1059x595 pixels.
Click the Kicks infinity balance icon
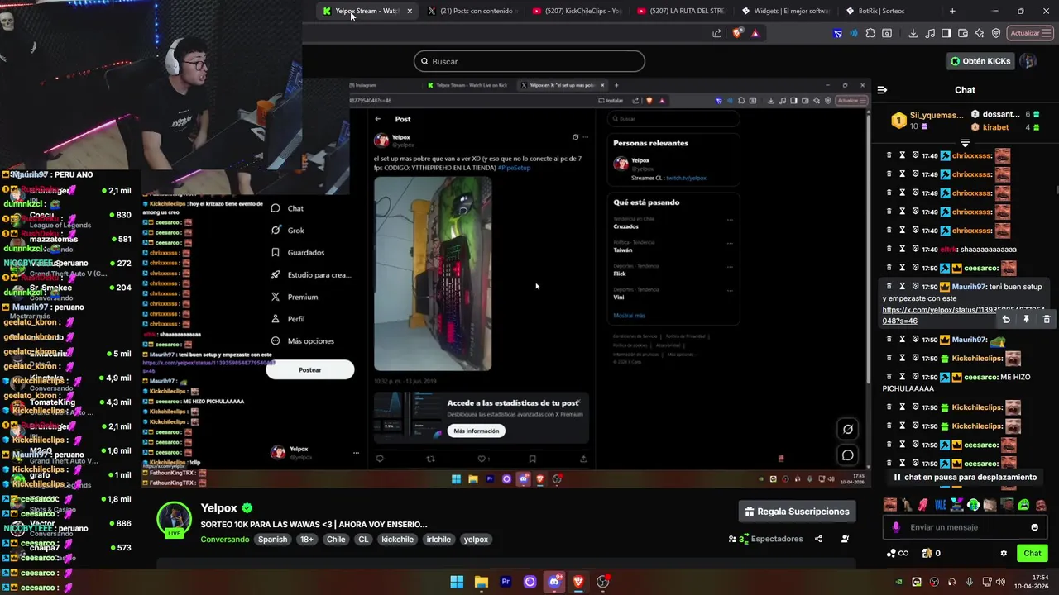(x=898, y=554)
